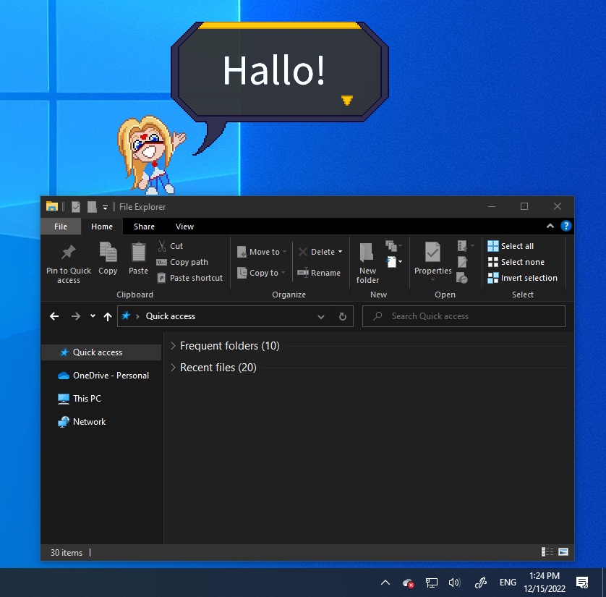The height and width of the screenshot is (597, 606).
Task: Open the Delete dropdown button
Action: click(321, 252)
